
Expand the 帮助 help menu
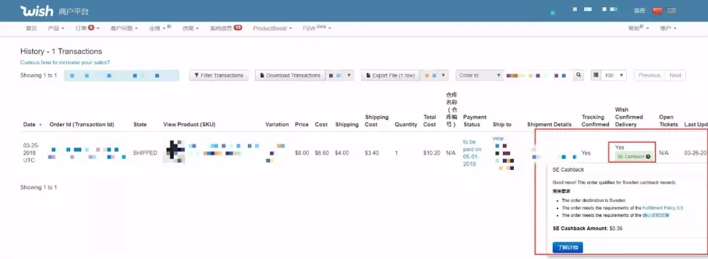click(639, 28)
